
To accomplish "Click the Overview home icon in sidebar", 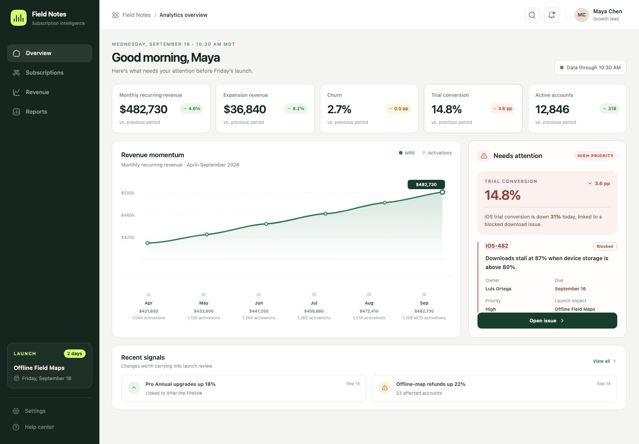I will pos(16,53).
